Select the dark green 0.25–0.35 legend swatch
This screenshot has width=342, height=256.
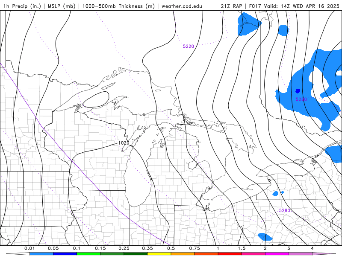coord(136,254)
